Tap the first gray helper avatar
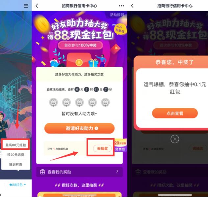This screenshot has height=197, width=208. [x=53, y=102]
